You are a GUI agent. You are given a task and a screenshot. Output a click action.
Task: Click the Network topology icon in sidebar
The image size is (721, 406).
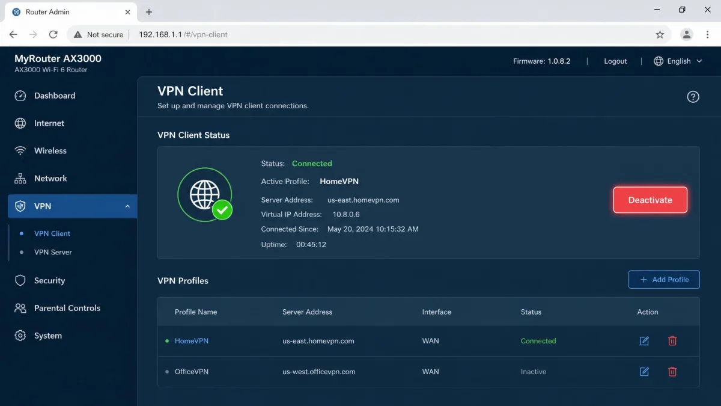(x=20, y=179)
